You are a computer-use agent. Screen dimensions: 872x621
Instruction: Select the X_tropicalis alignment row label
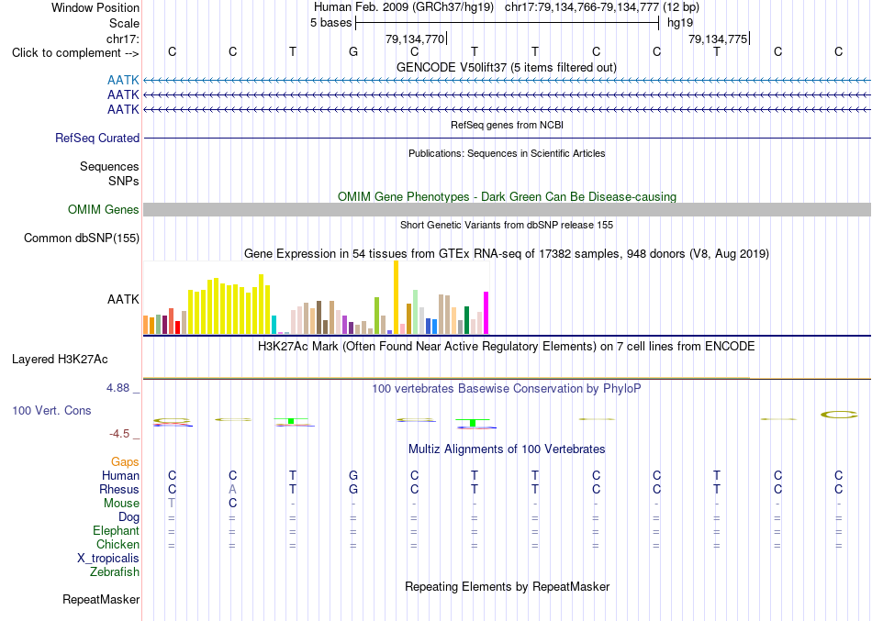108,559
